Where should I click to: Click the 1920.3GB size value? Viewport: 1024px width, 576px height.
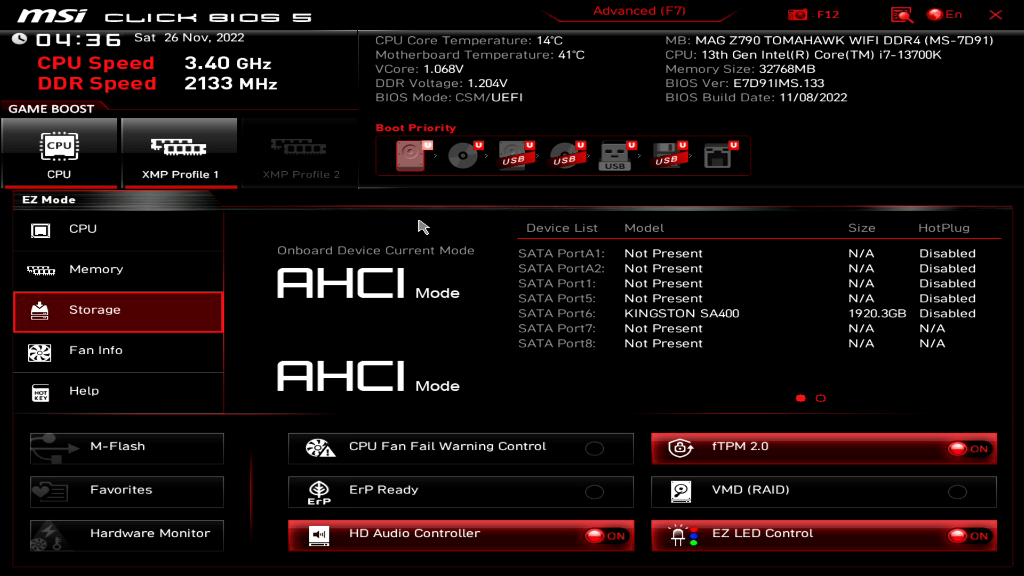tap(877, 314)
